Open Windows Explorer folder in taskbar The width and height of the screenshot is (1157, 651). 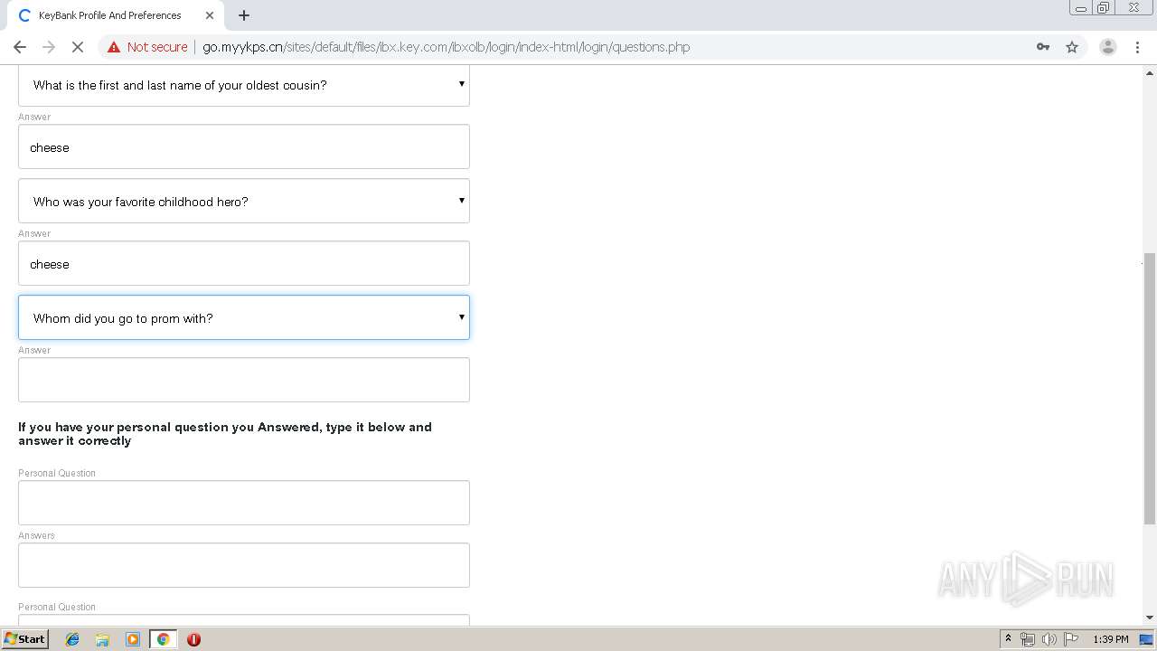tap(102, 639)
